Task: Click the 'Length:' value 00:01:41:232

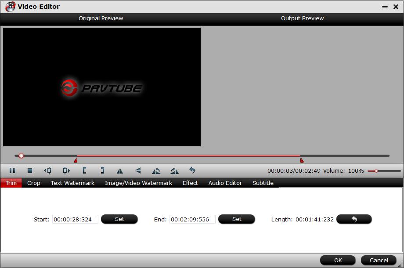Action: coord(314,219)
